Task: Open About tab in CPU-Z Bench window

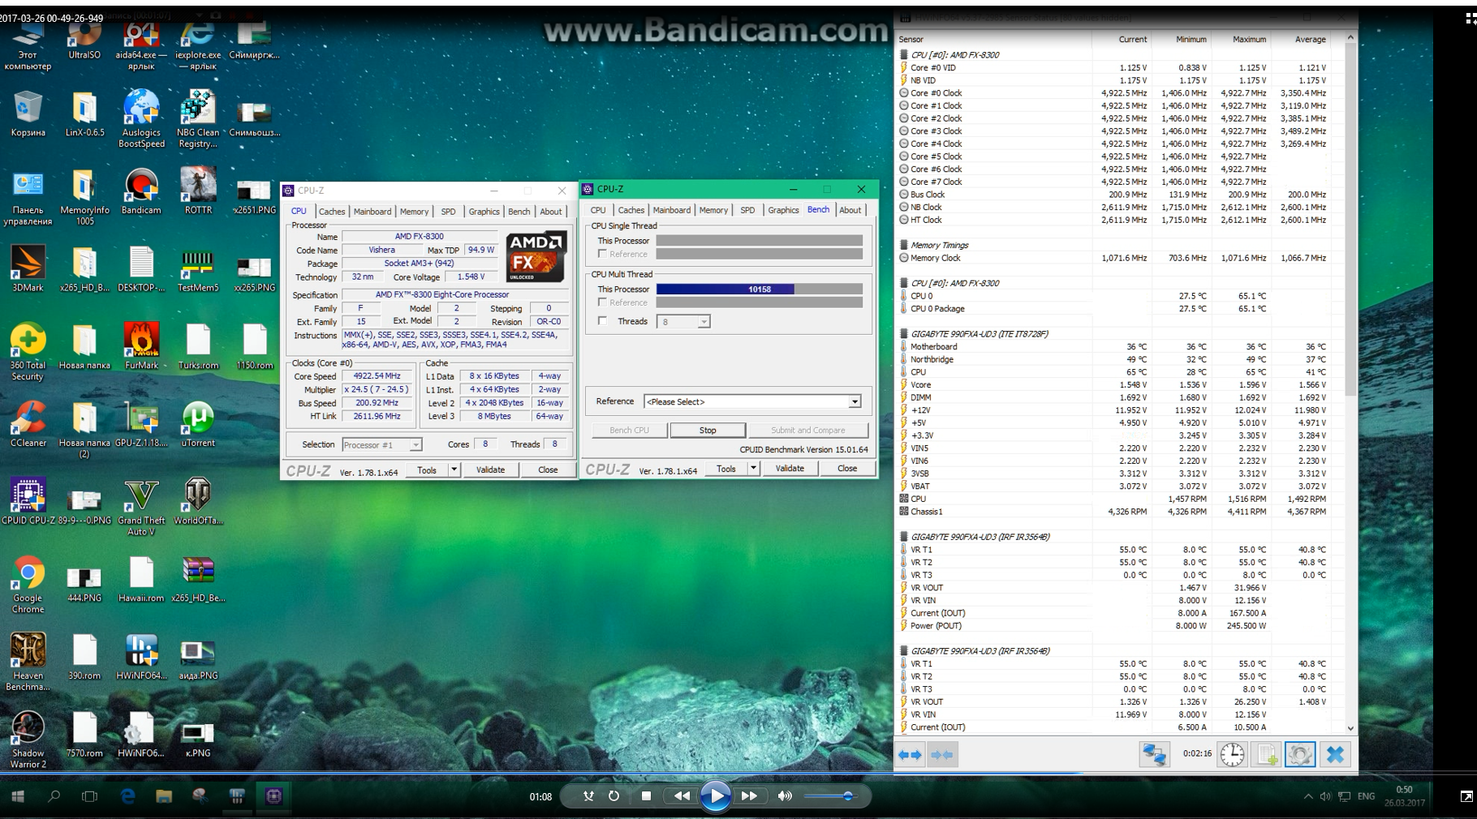Action: [x=850, y=210]
